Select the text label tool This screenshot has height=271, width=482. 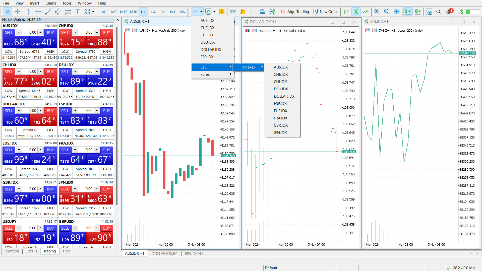coord(78,12)
